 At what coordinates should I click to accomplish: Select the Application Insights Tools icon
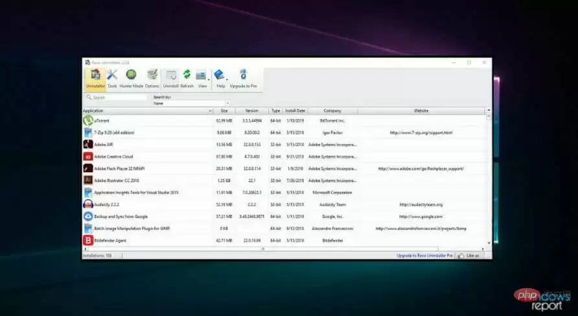[x=88, y=193]
